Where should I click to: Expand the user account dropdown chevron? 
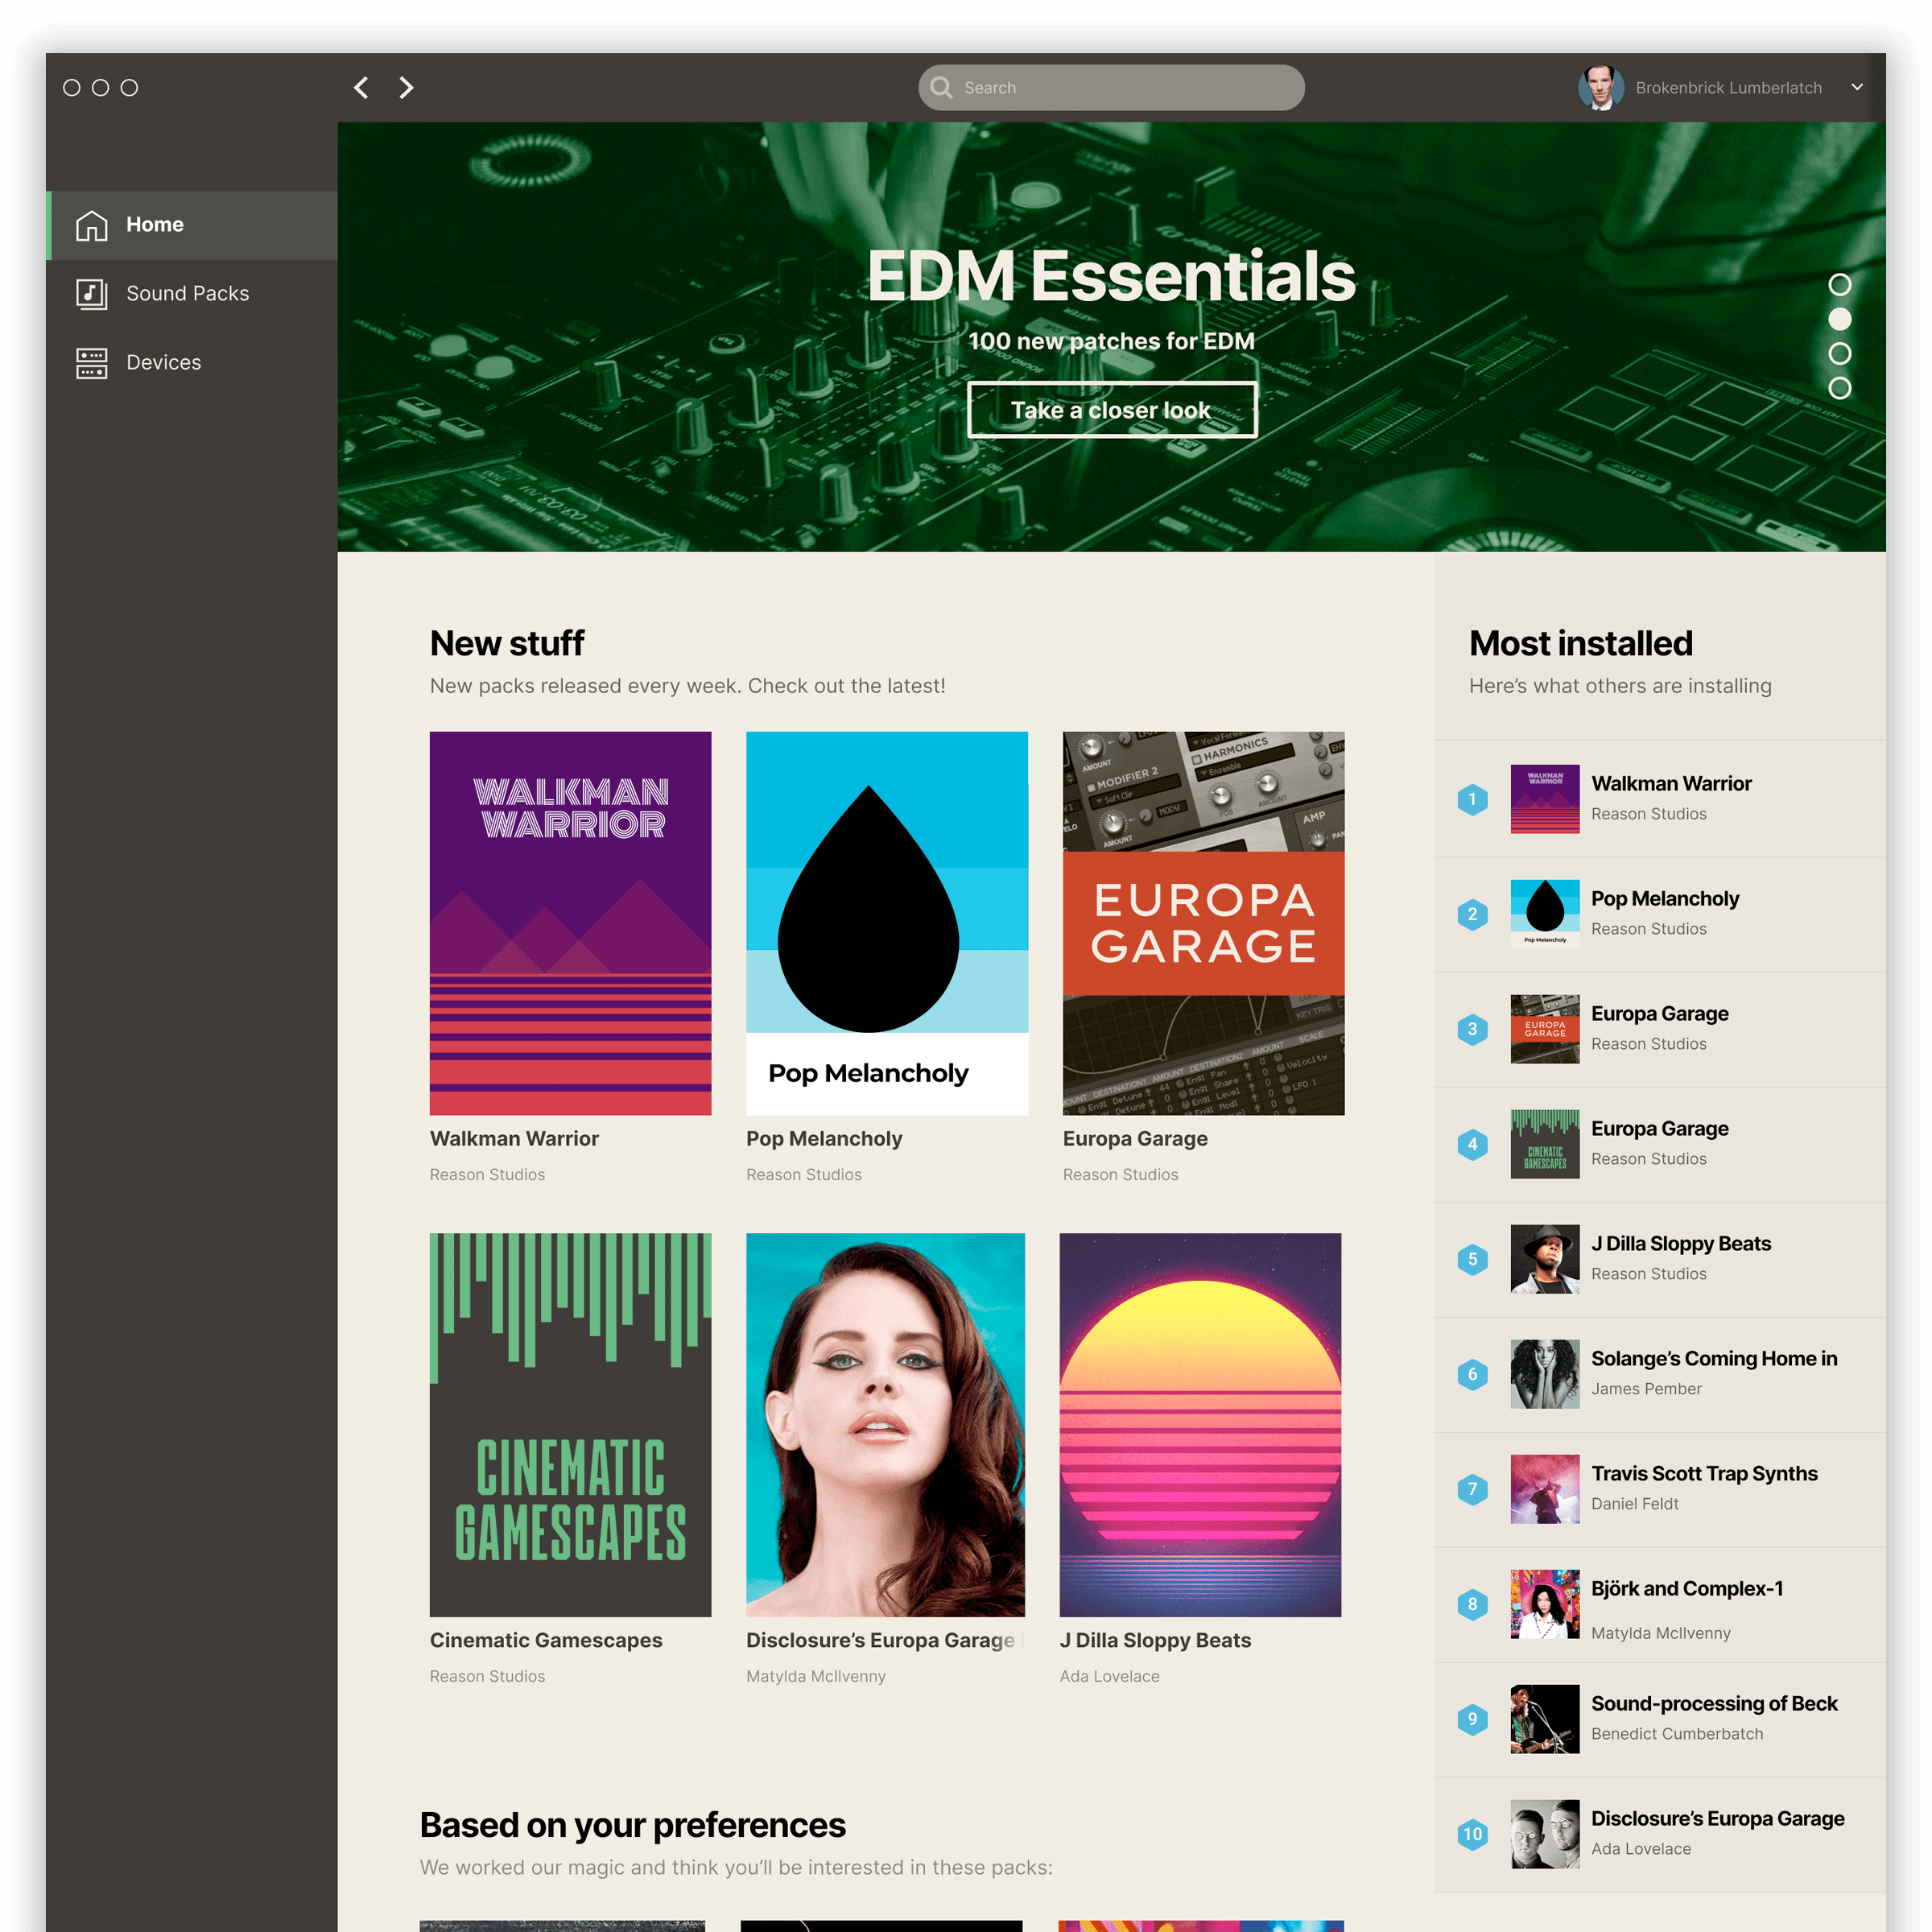(1857, 88)
